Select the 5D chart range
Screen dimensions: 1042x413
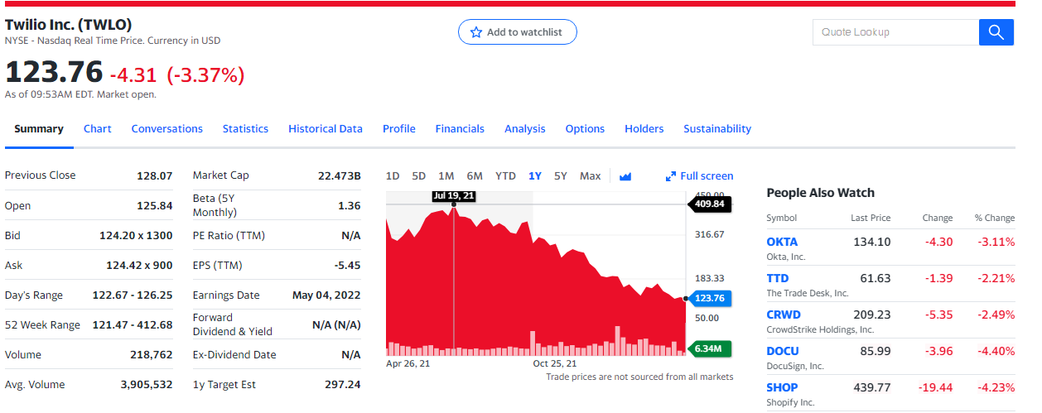tap(419, 175)
